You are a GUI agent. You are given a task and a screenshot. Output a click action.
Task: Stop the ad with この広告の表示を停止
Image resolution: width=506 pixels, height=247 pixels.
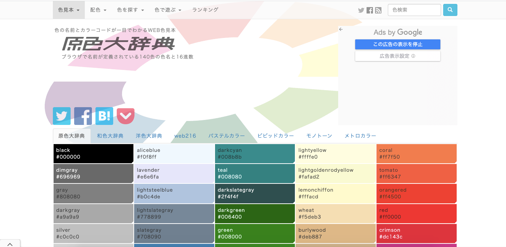click(397, 44)
